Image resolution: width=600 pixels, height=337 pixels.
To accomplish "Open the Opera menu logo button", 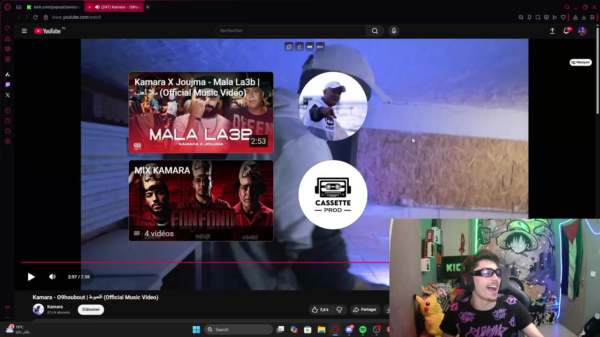I will (7, 7).
